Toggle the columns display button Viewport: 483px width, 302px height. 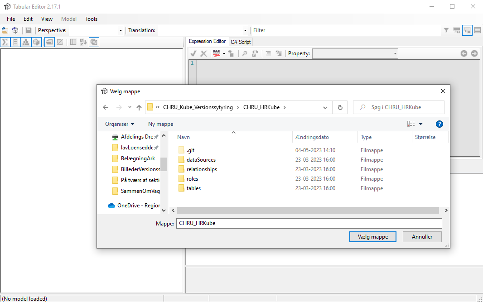[15, 42]
